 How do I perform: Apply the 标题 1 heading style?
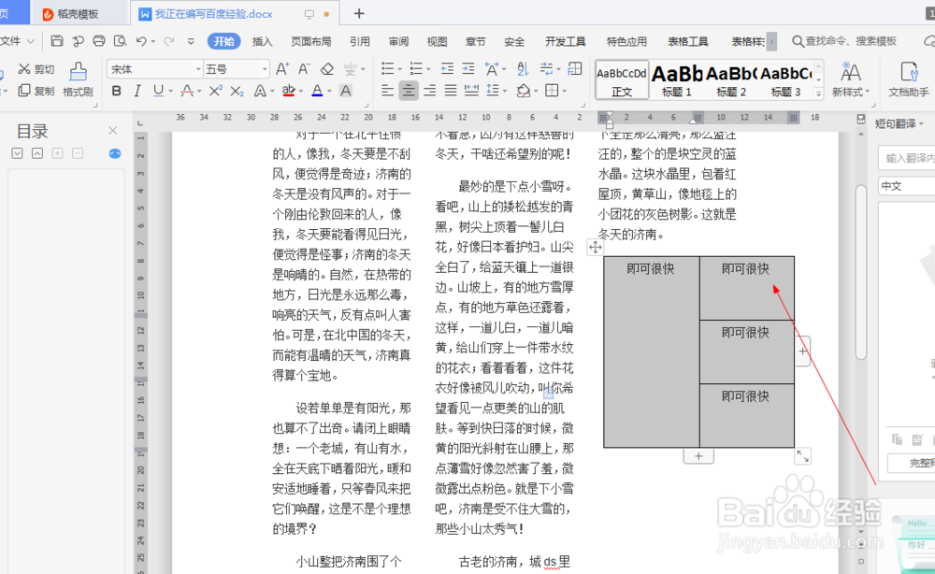(x=675, y=82)
